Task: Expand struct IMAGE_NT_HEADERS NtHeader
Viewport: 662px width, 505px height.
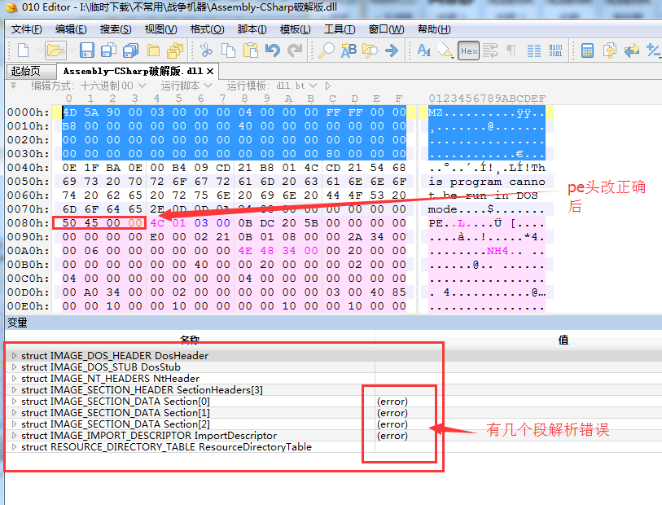Action: click(14, 378)
